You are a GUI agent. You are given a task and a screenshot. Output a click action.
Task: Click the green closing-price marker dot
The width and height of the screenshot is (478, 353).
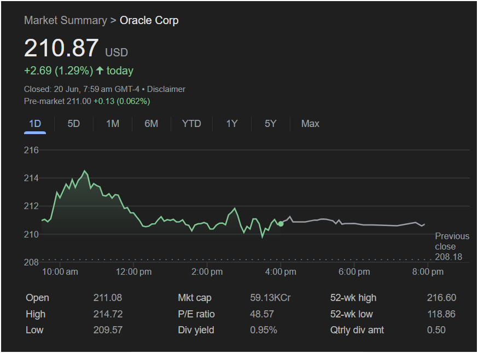click(x=281, y=224)
